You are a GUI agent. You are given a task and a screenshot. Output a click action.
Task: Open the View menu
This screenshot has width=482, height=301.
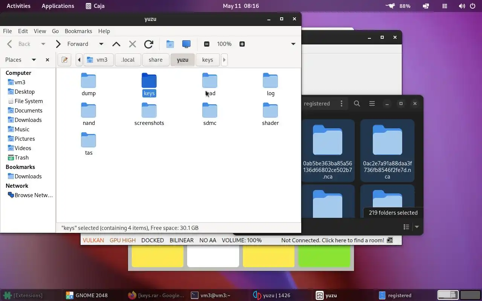click(x=40, y=31)
